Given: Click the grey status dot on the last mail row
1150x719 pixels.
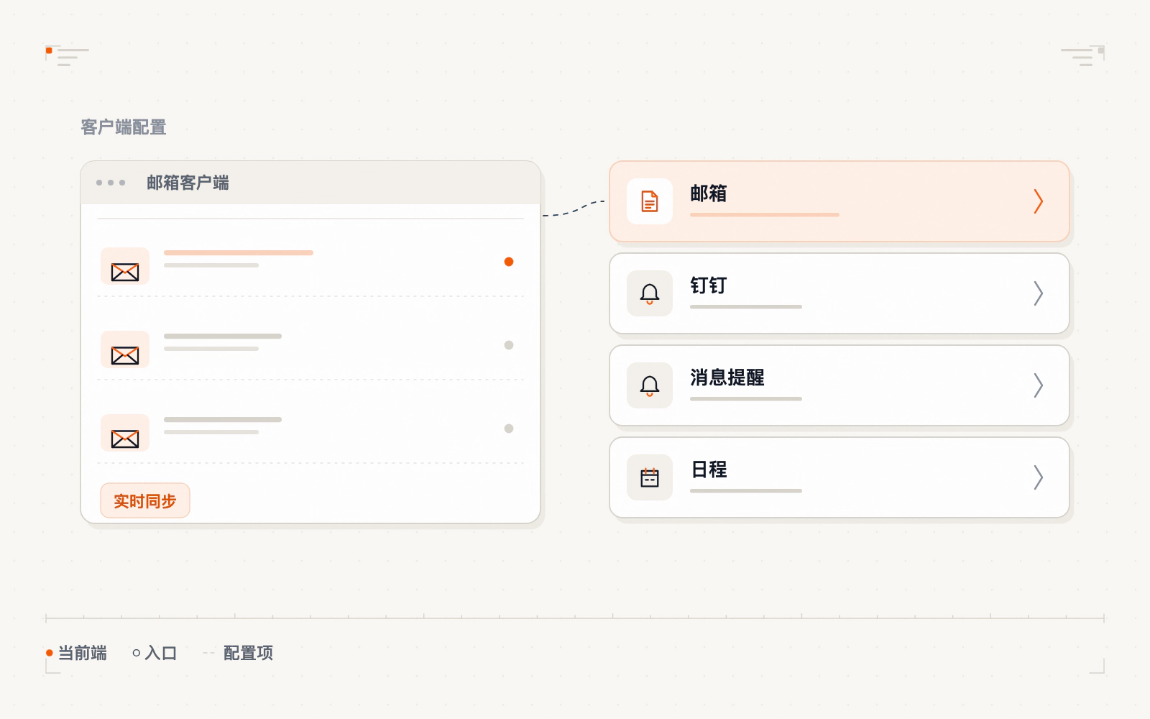Looking at the screenshot, I should click(x=509, y=429).
